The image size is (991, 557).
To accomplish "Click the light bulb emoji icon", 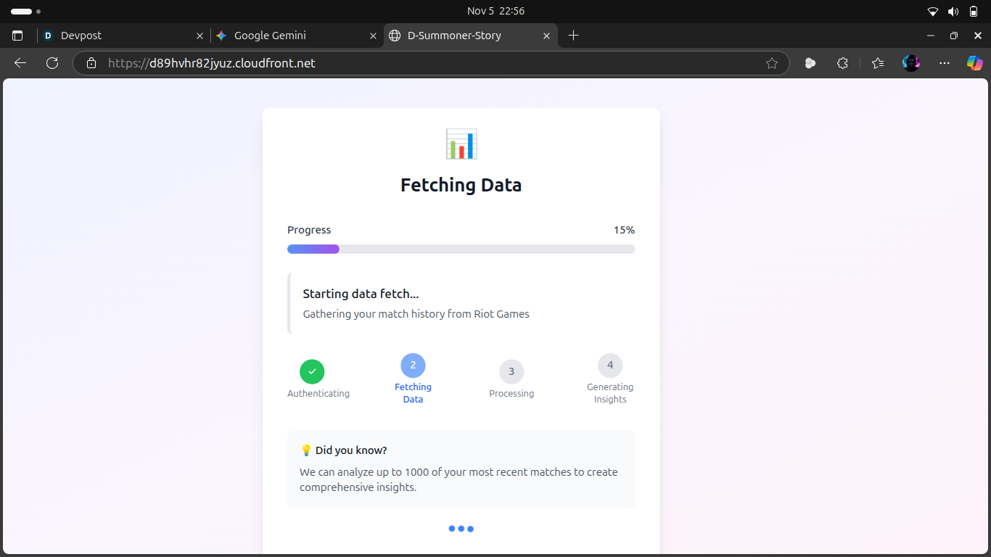I will [x=306, y=450].
